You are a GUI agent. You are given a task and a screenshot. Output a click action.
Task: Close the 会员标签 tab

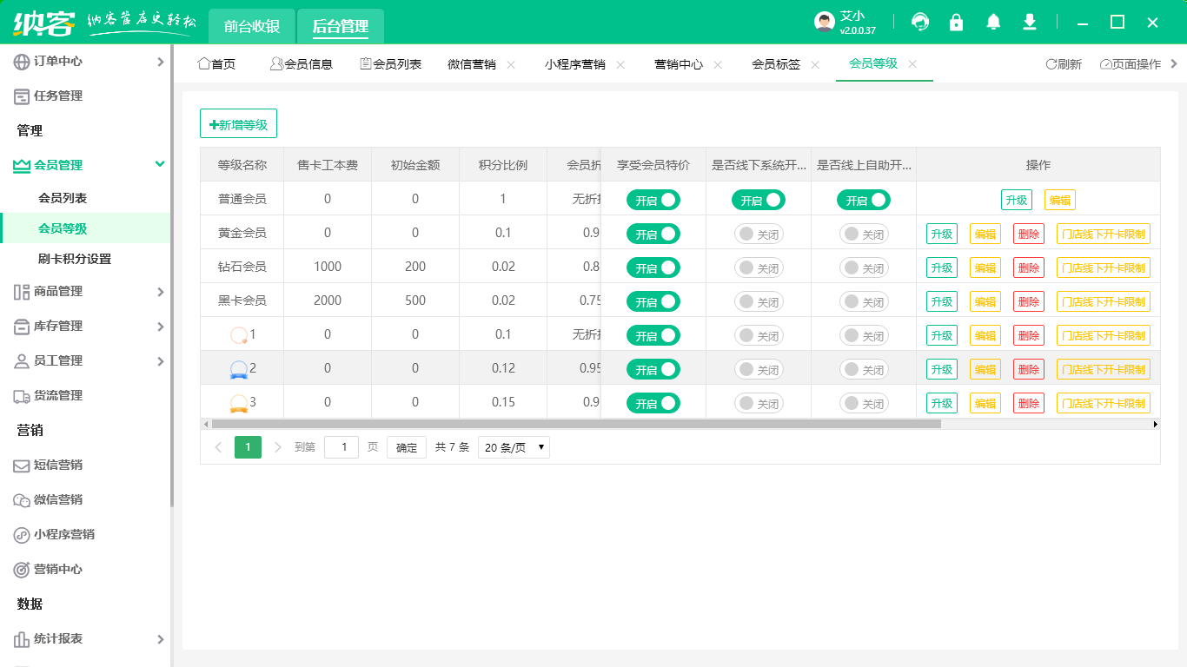pyautogui.click(x=815, y=64)
